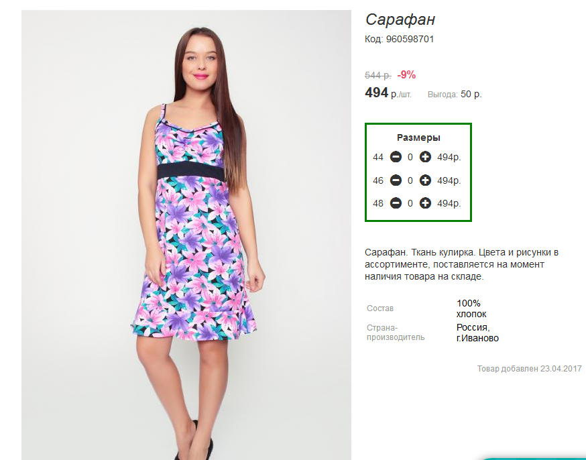Click the Состав label
586x460 pixels.
pos(380,308)
